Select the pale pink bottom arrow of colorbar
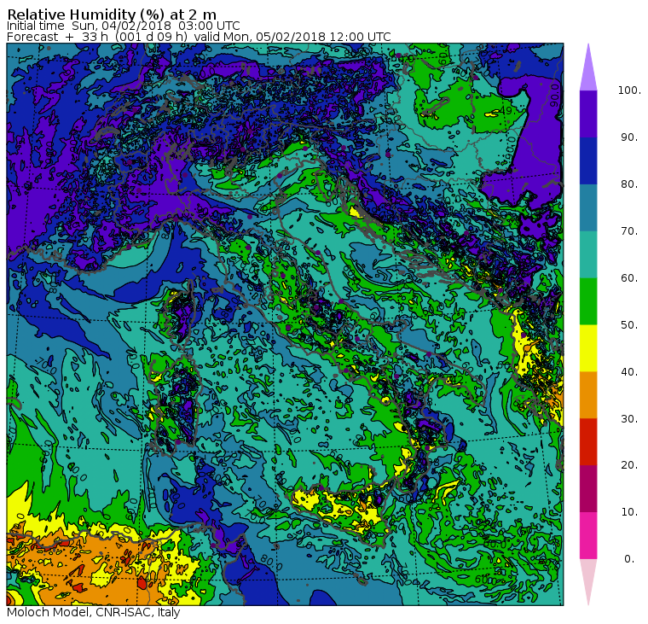The image size is (648, 624). 588,581
